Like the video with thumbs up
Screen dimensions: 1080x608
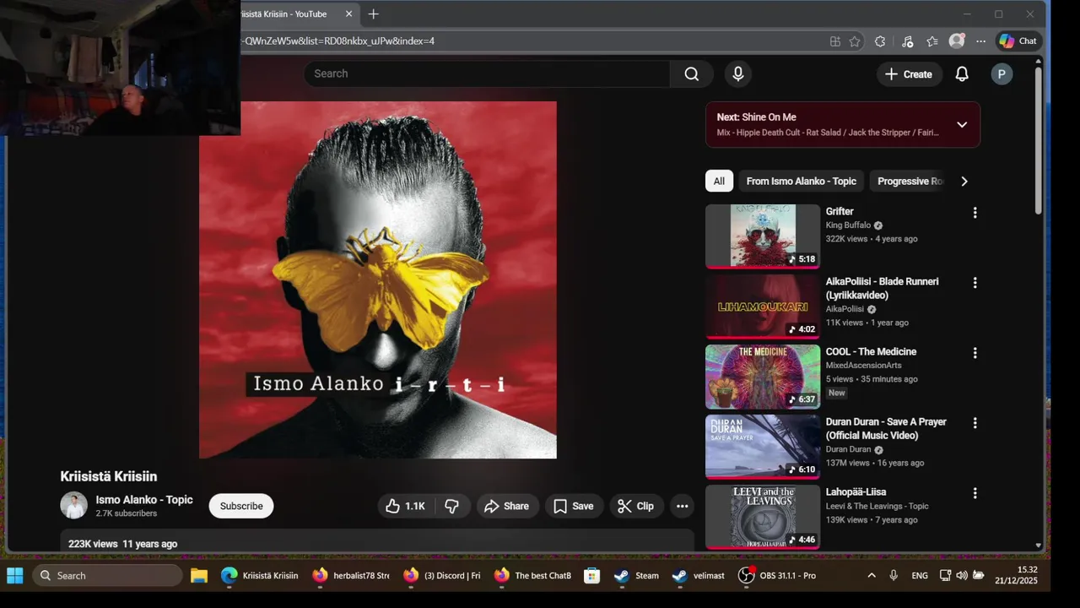406,506
